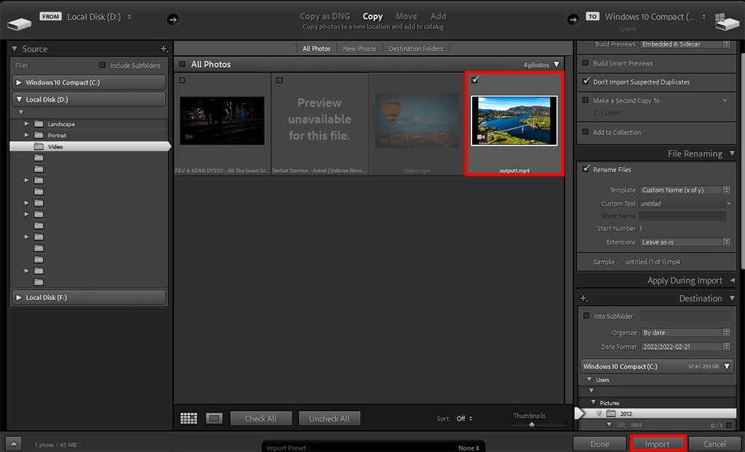The width and height of the screenshot is (745, 452).
Task: Click the 2012 destination folder icon
Action: (611, 413)
